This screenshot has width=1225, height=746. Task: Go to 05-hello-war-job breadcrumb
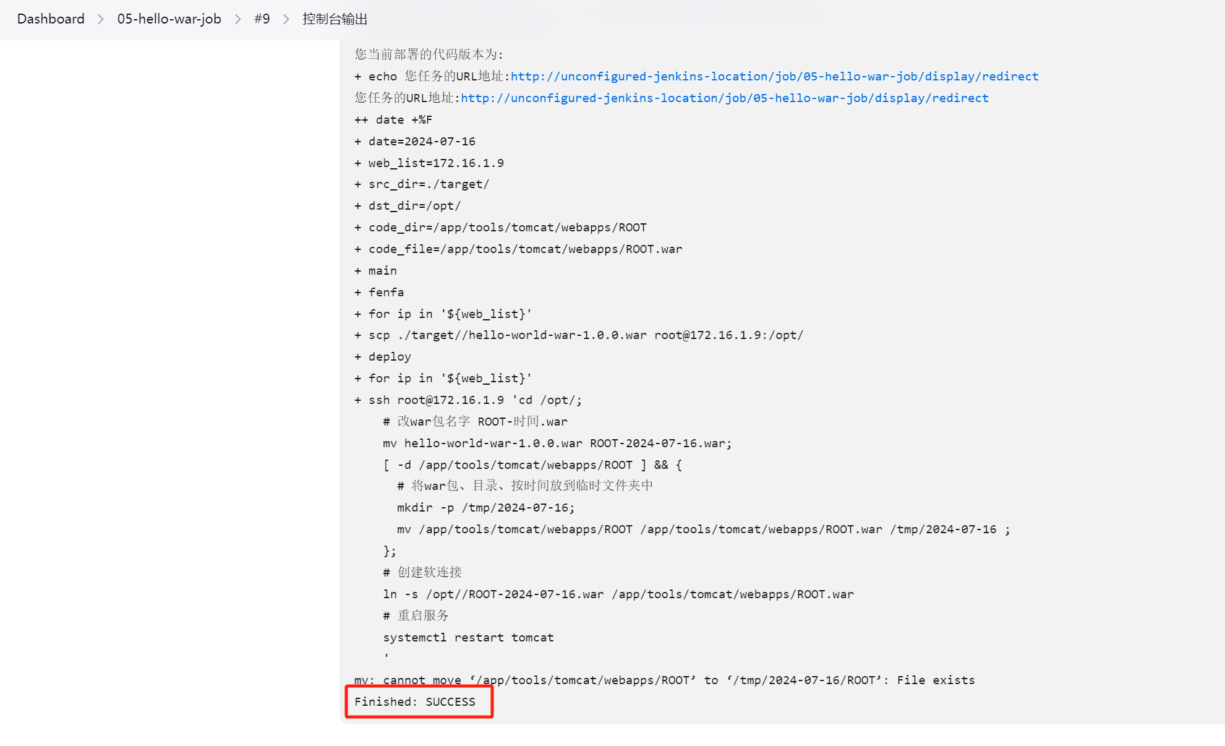(x=169, y=19)
